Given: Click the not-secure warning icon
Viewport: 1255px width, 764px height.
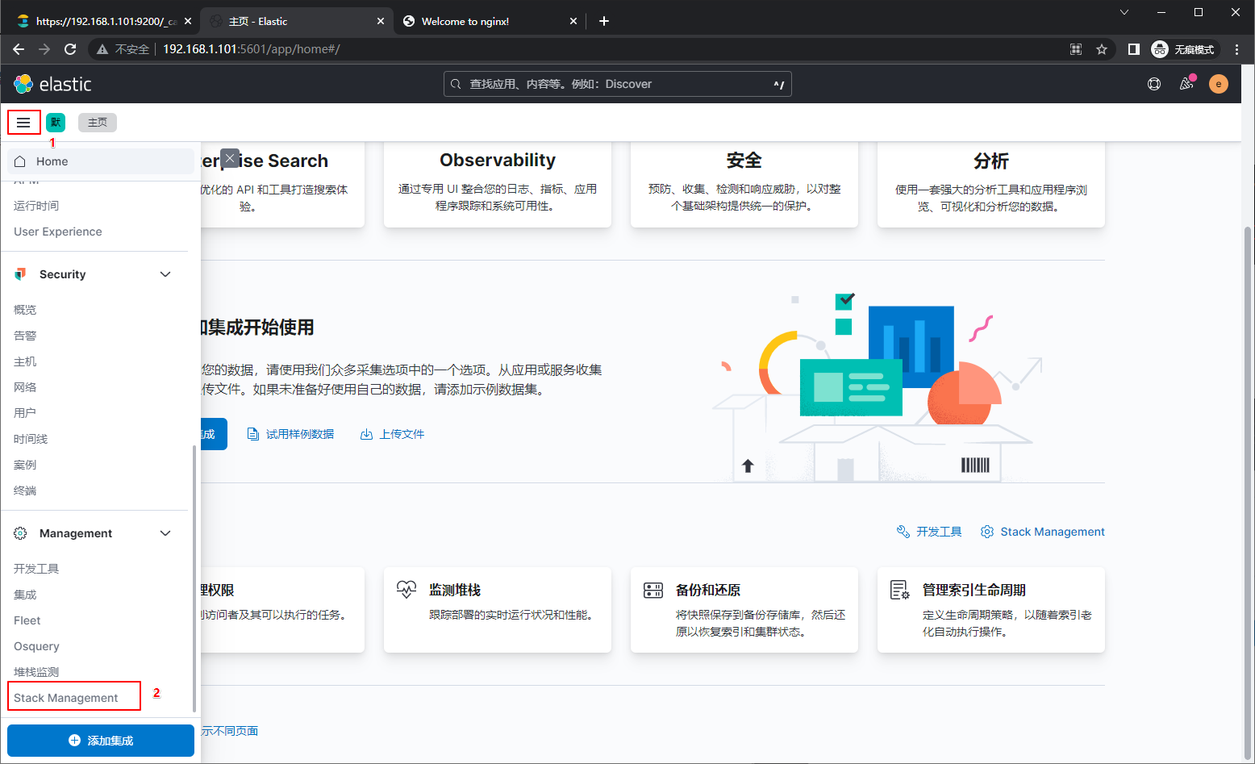Looking at the screenshot, I should tap(102, 49).
